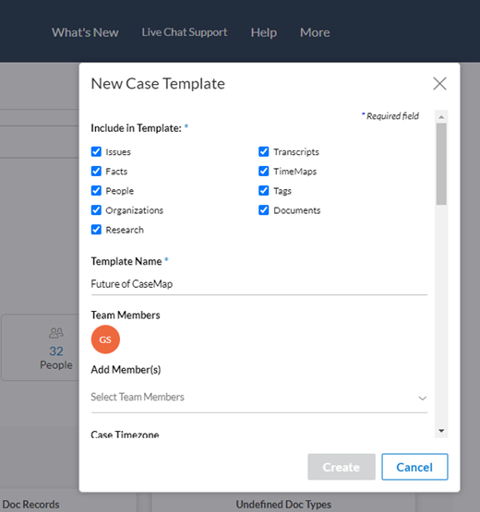Open Live Chat Support
This screenshot has height=512, width=480.
(185, 32)
